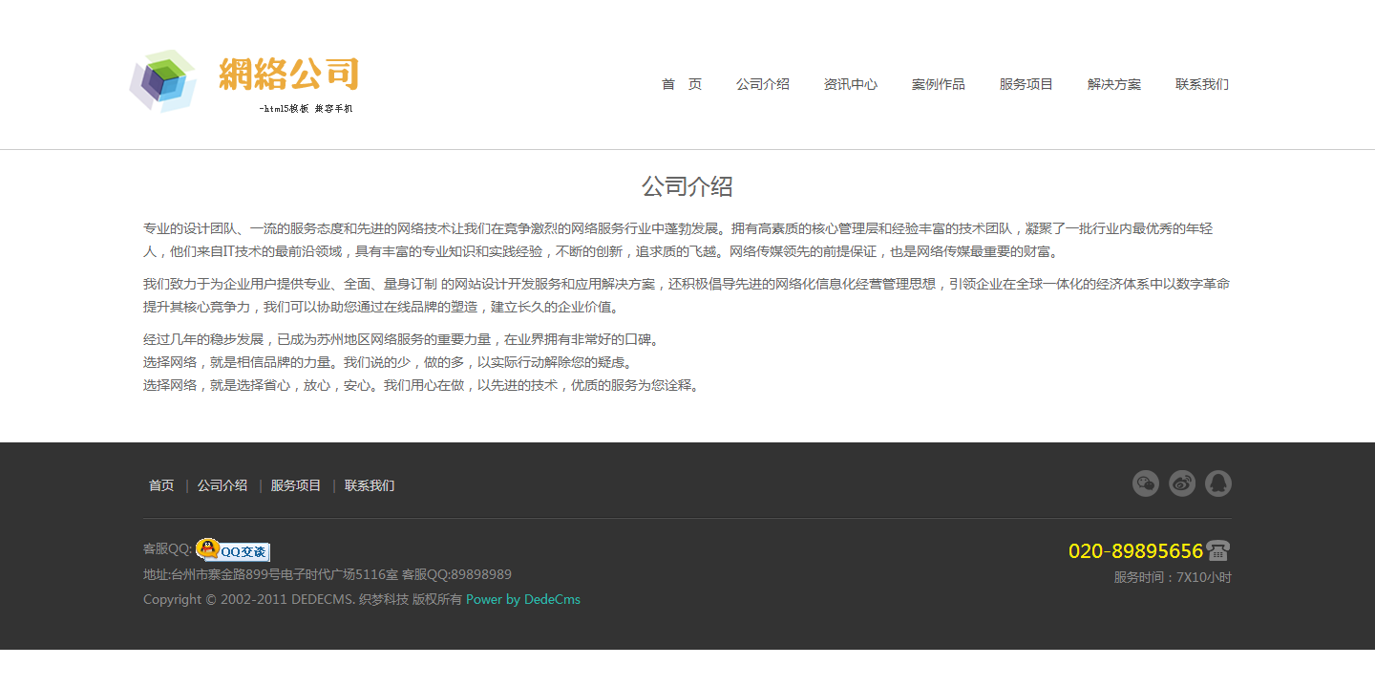This screenshot has height=687, width=1375.
Task: Click the yellow 020-89895656 phone number
Action: (1135, 551)
